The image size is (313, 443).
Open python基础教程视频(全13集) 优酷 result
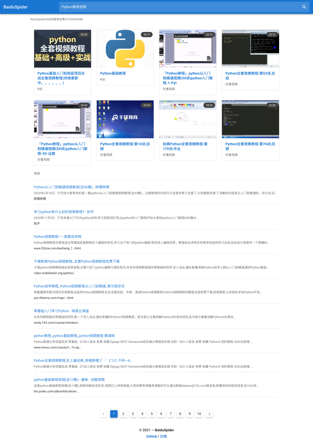point(69,380)
